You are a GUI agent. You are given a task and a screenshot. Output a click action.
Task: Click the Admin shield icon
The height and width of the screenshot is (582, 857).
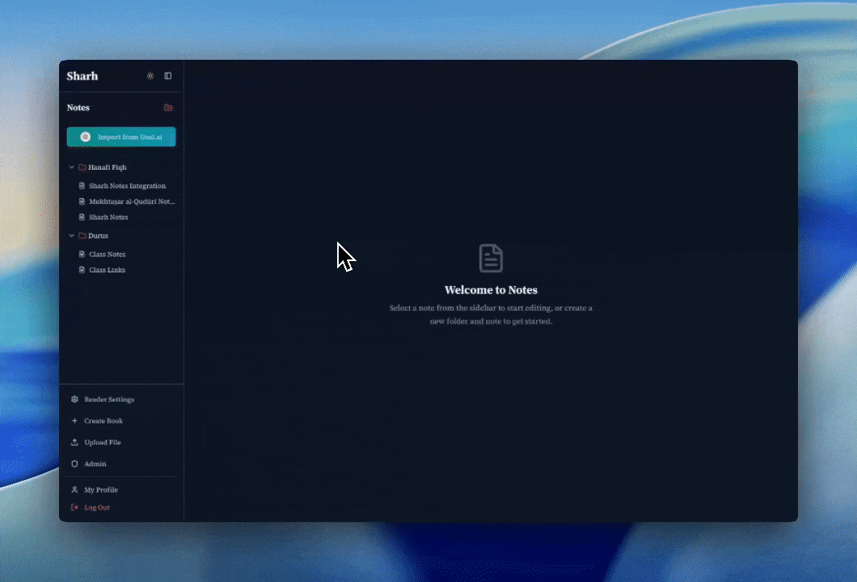point(74,464)
